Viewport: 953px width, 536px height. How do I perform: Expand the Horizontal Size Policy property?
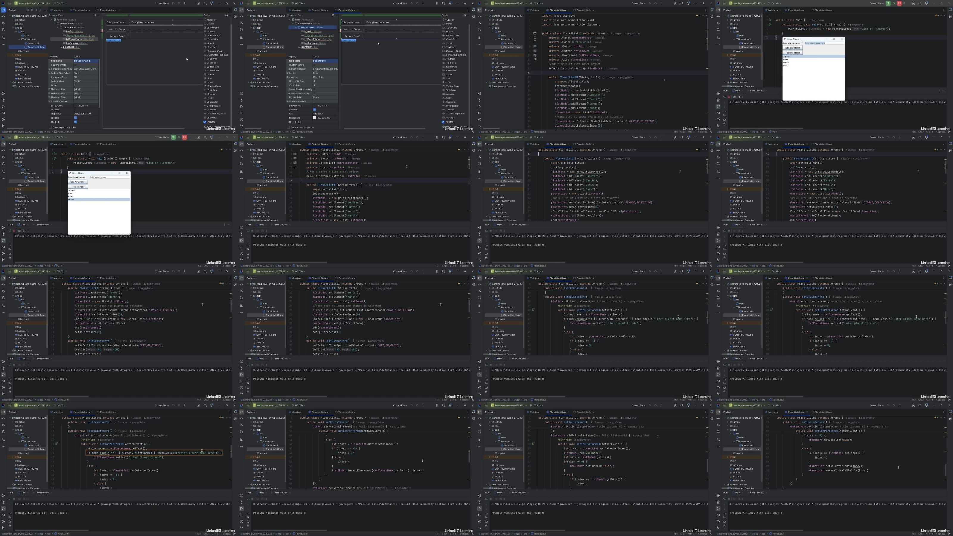point(49,69)
